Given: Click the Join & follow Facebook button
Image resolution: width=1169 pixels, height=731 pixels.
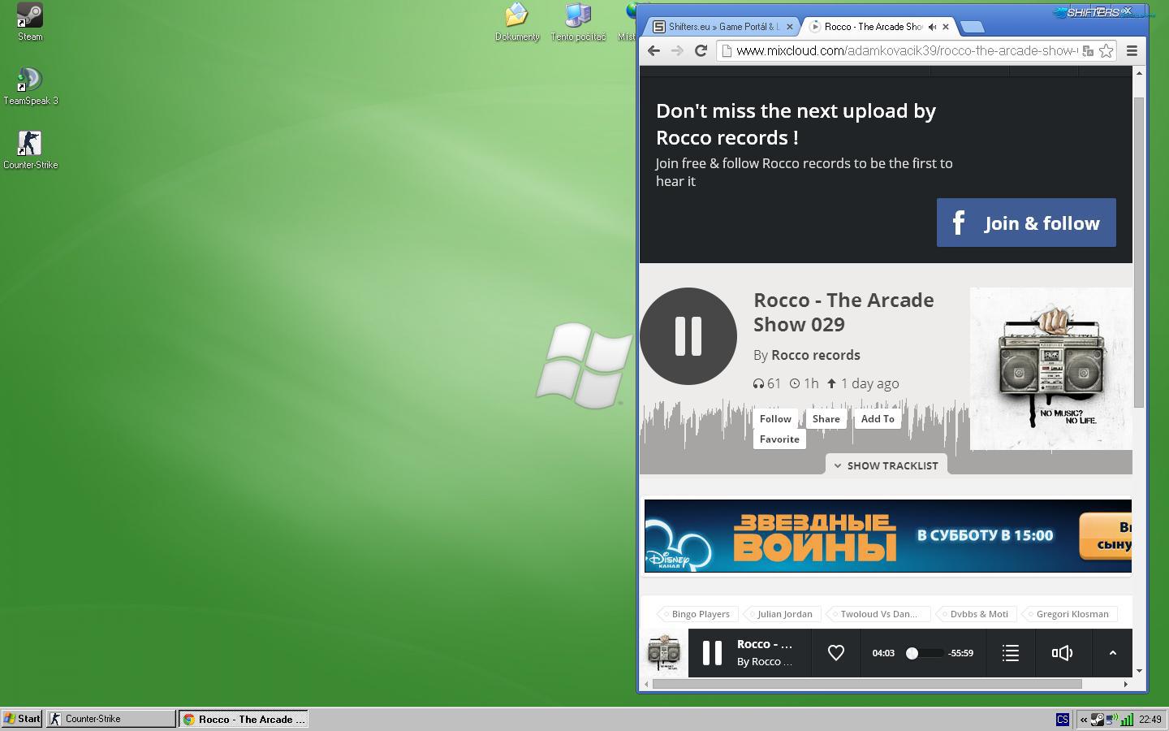Looking at the screenshot, I should coord(1026,223).
